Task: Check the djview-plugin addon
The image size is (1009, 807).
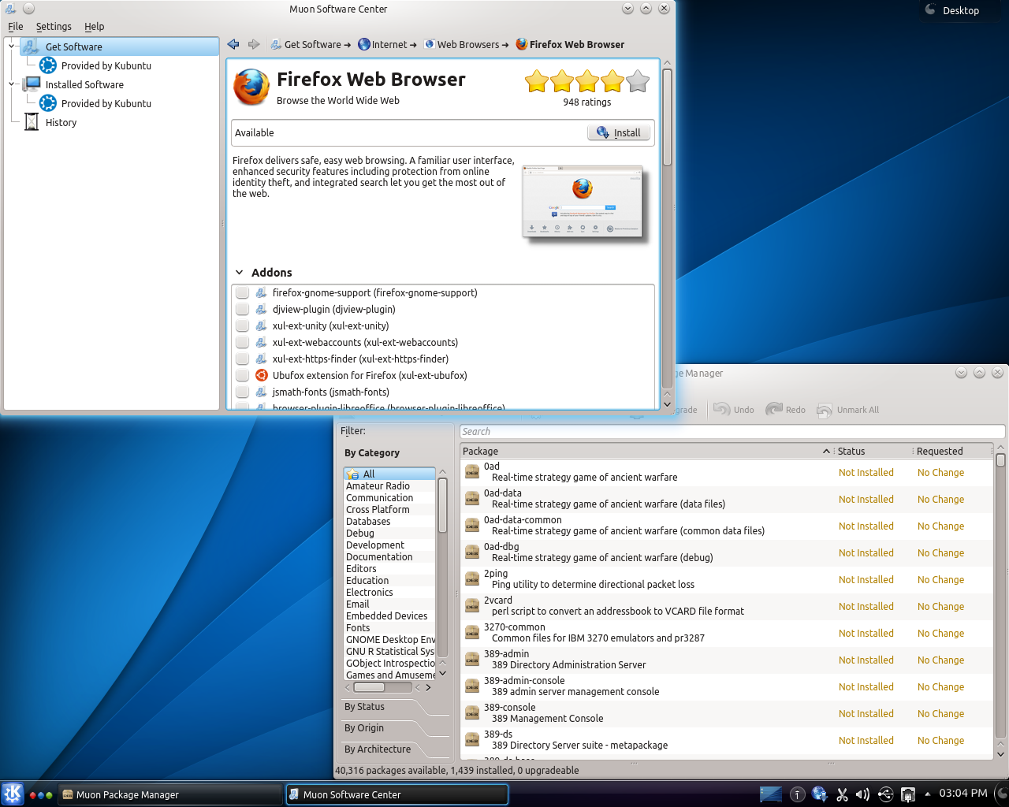Action: pyautogui.click(x=242, y=309)
